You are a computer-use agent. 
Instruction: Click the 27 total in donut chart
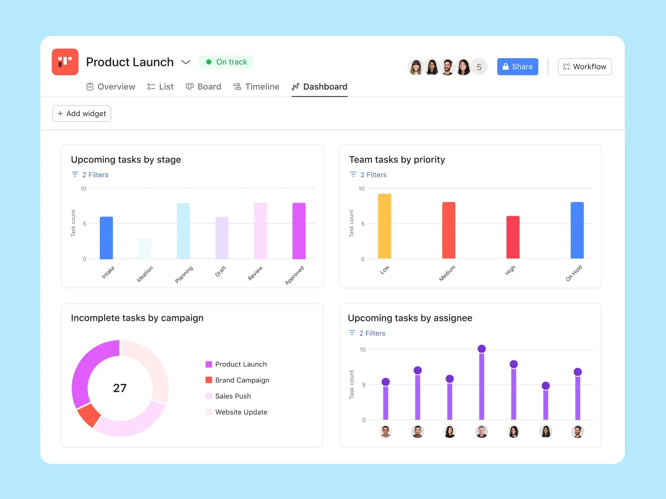coord(120,388)
